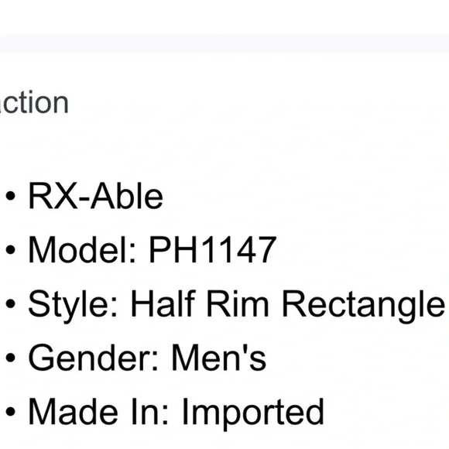Viewport: 449px width, 449px height.
Task: Click the "Gender:" label
Action: pyautogui.click(x=94, y=358)
